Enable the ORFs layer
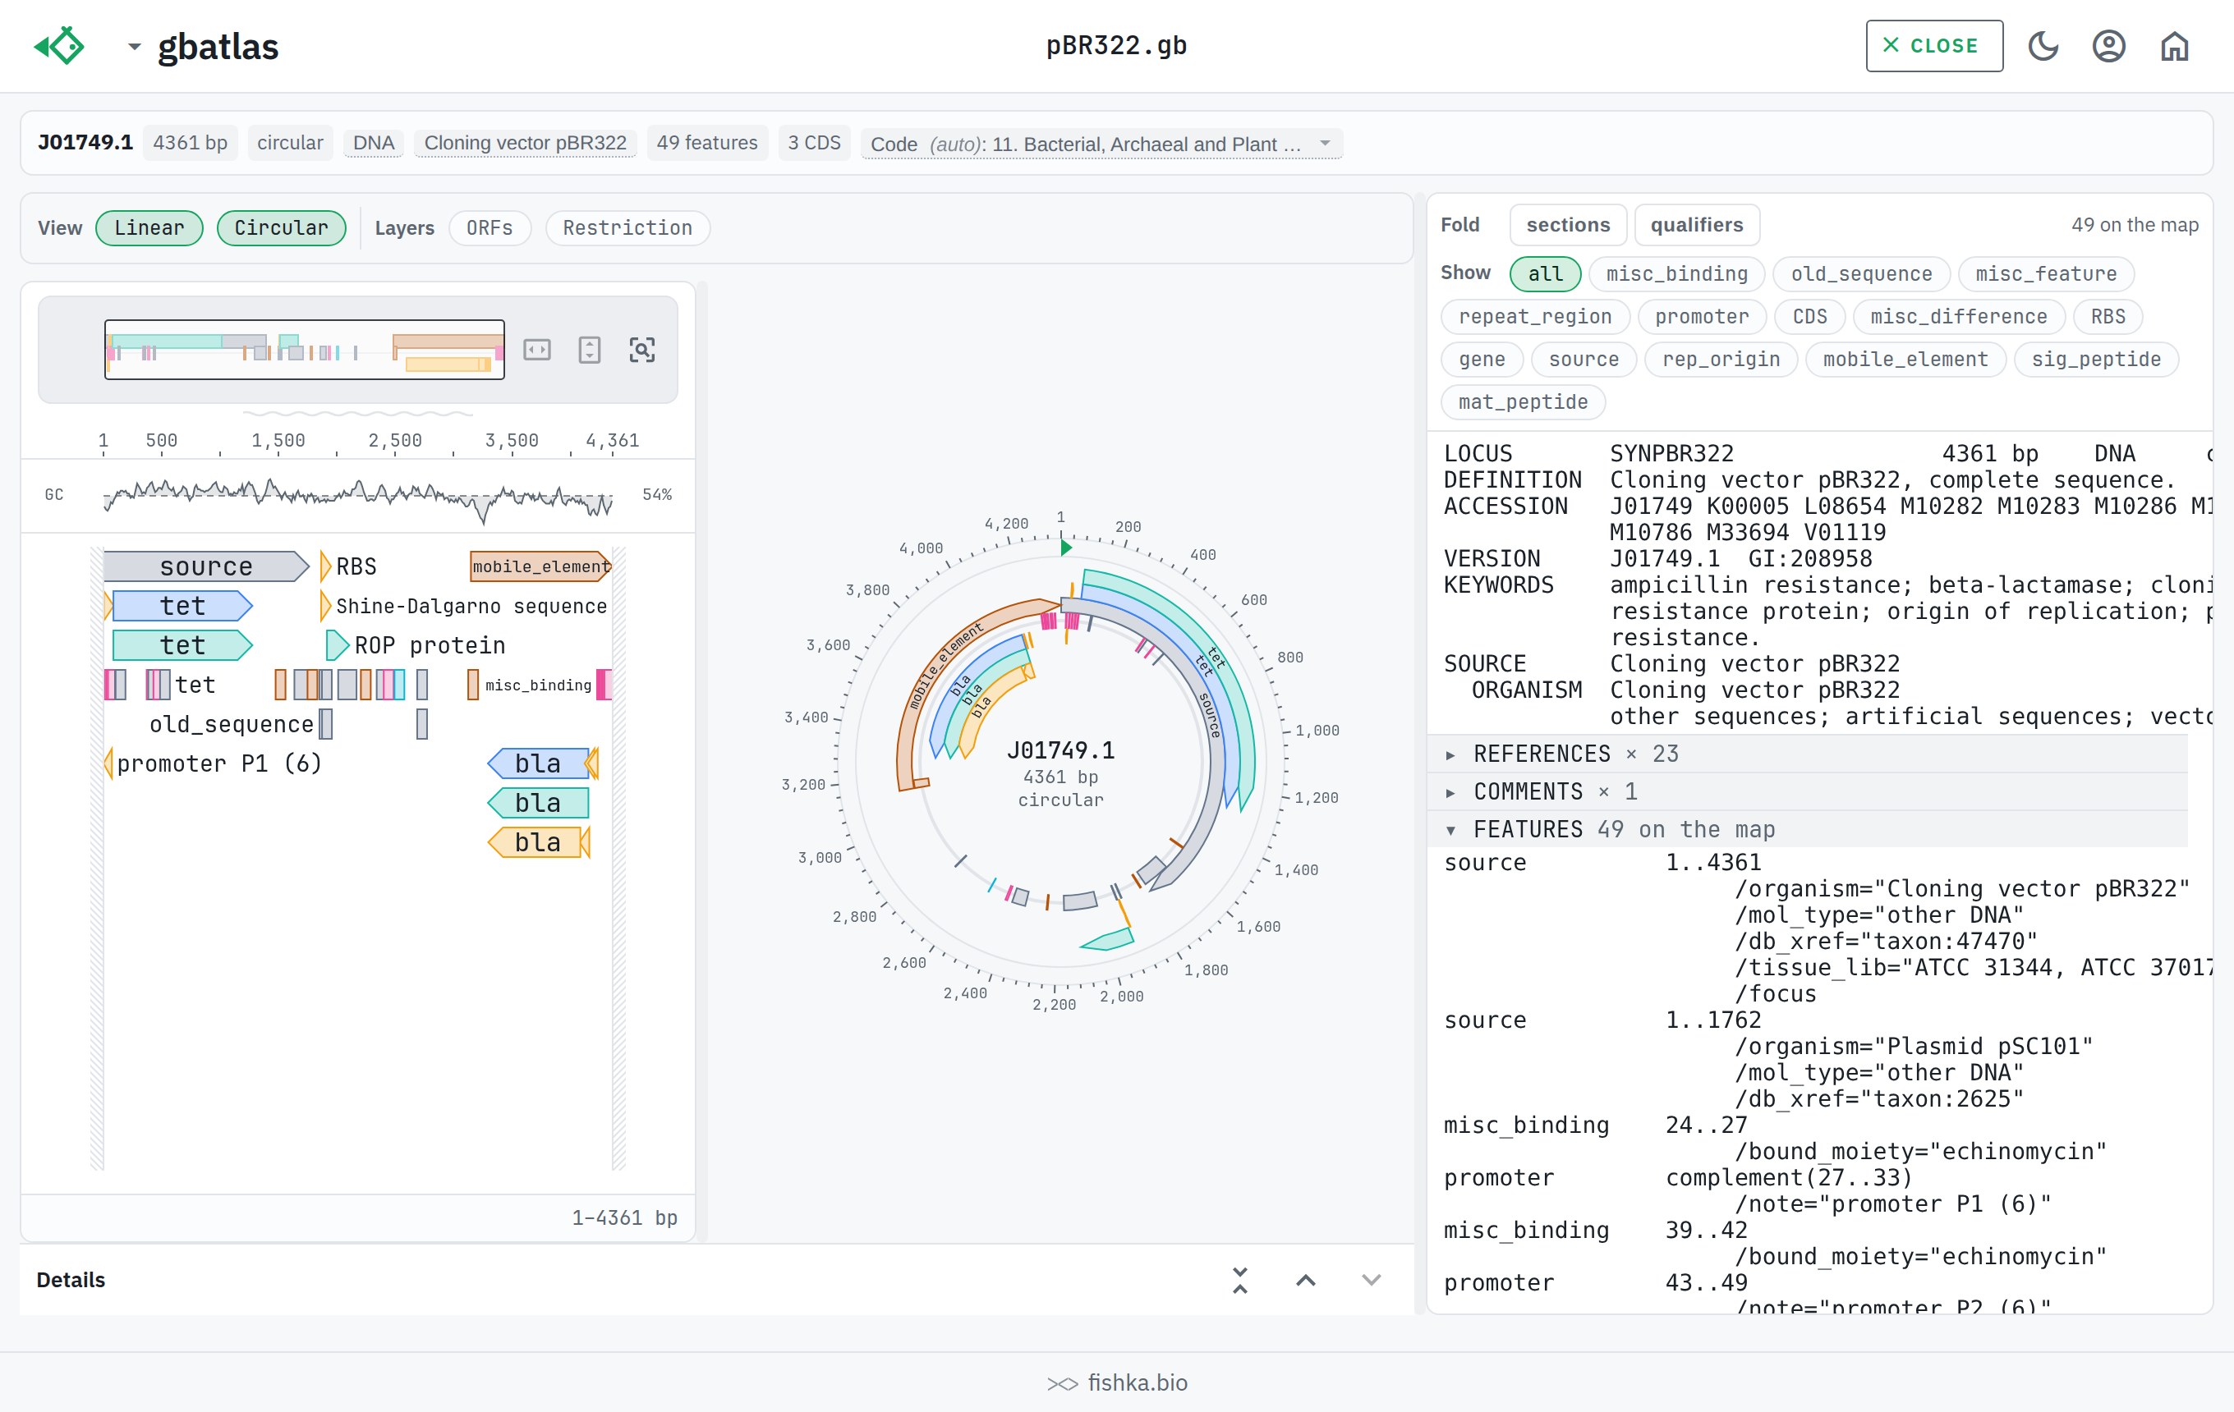2234x1412 pixels. pyautogui.click(x=490, y=228)
